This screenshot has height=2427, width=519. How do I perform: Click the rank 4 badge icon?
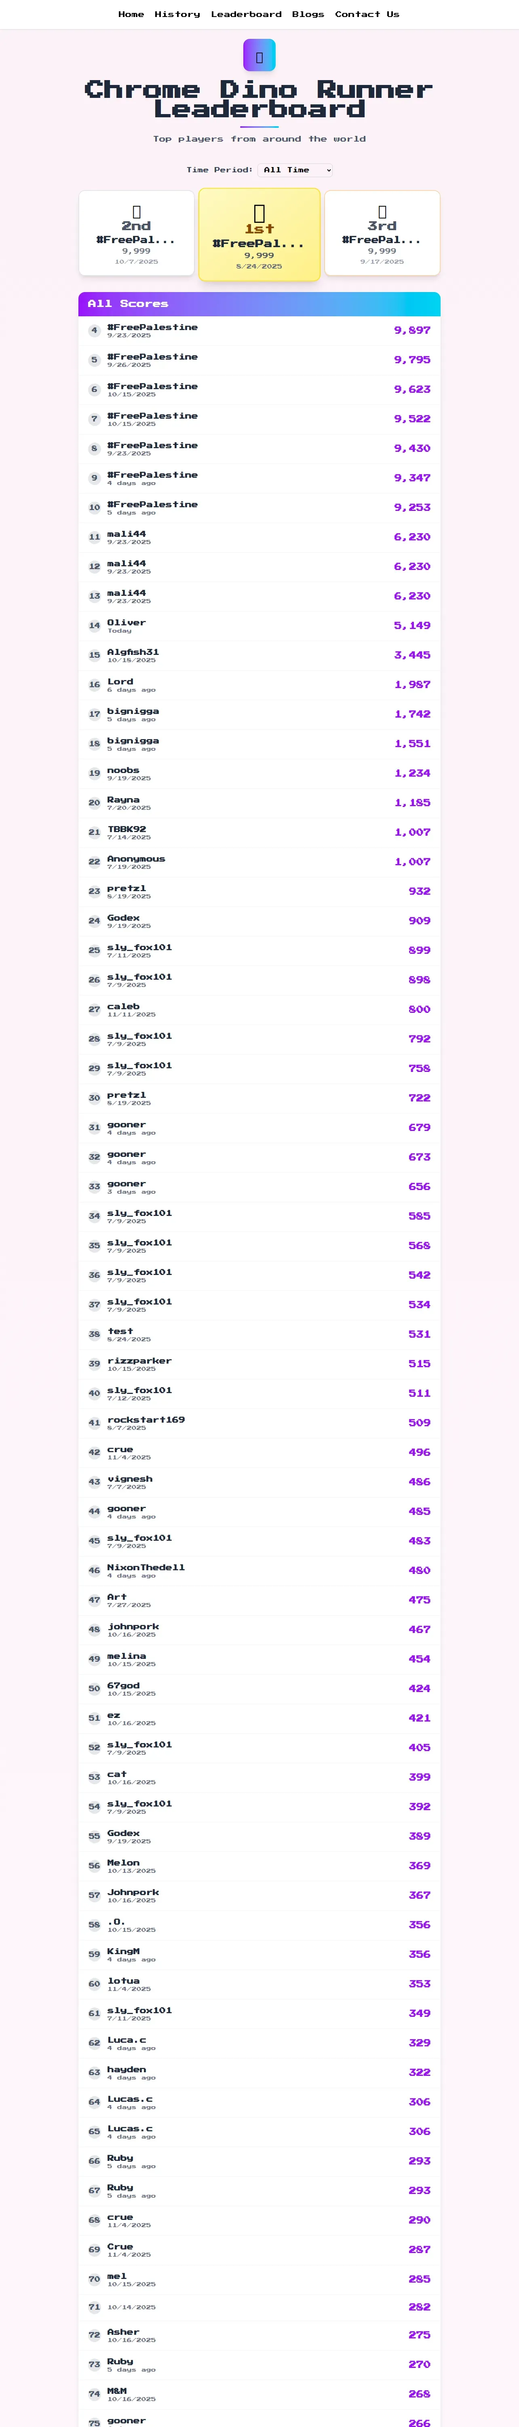[x=94, y=331]
